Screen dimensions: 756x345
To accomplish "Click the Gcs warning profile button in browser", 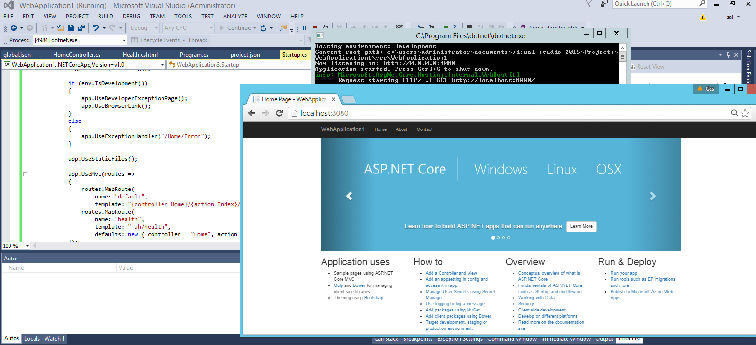I will [705, 89].
